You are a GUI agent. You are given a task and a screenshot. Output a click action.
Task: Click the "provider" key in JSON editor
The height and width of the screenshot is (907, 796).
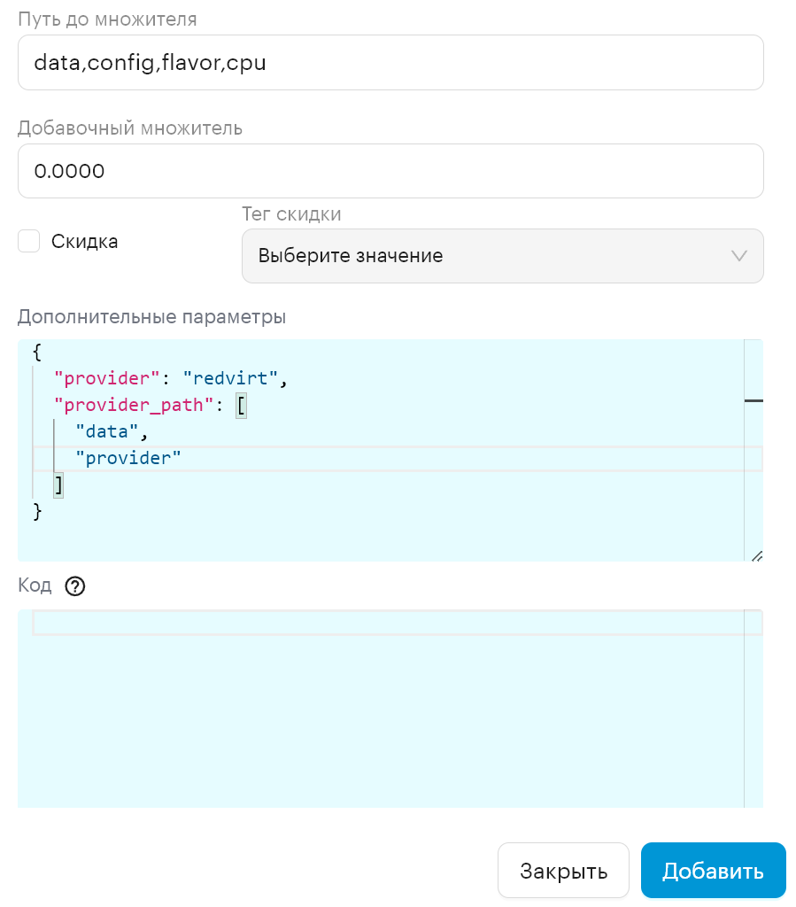point(106,378)
